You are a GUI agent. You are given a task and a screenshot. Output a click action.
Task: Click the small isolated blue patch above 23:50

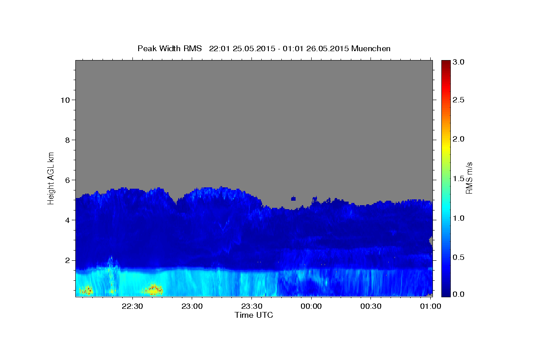(x=293, y=198)
